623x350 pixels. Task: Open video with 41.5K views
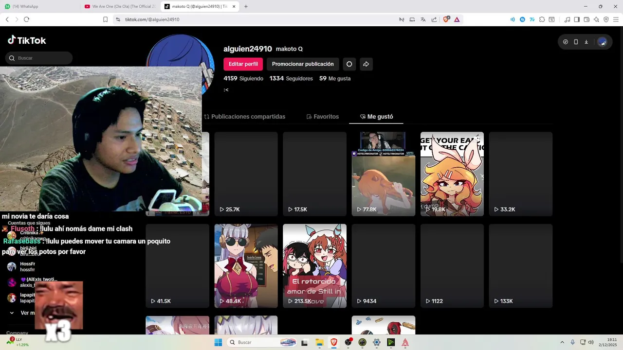click(x=178, y=266)
